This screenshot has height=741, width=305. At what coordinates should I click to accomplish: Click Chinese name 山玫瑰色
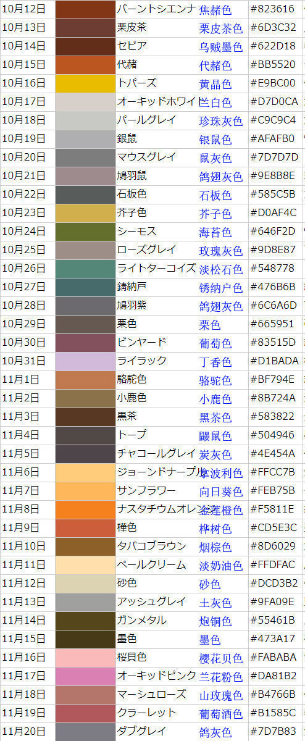click(x=221, y=695)
